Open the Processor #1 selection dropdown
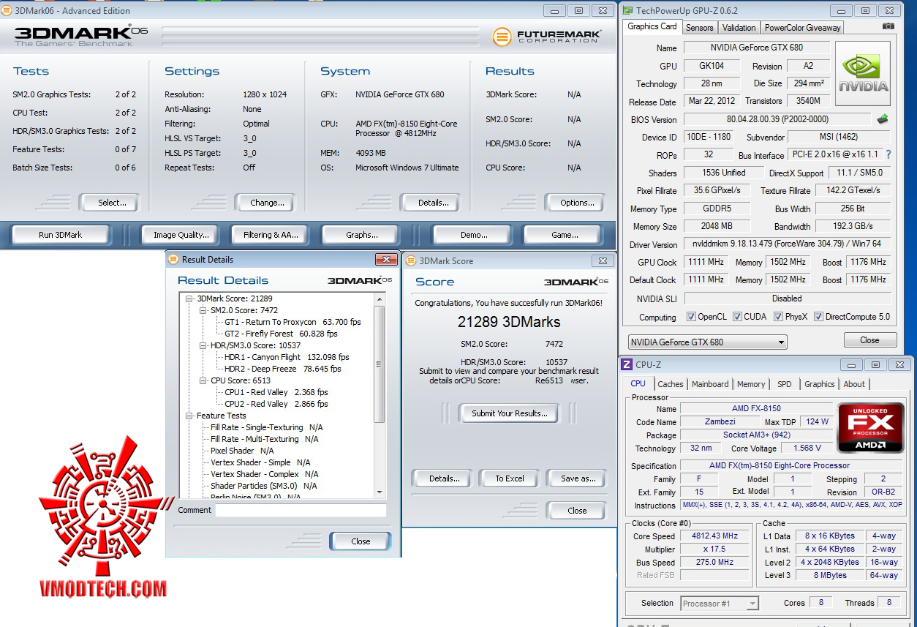The image size is (917, 627). click(x=720, y=604)
